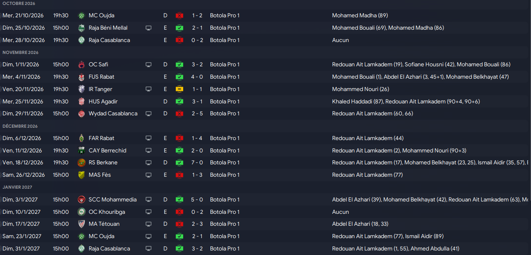Open the 5 - 0 result against SCC Mohammedia

[x=197, y=200]
